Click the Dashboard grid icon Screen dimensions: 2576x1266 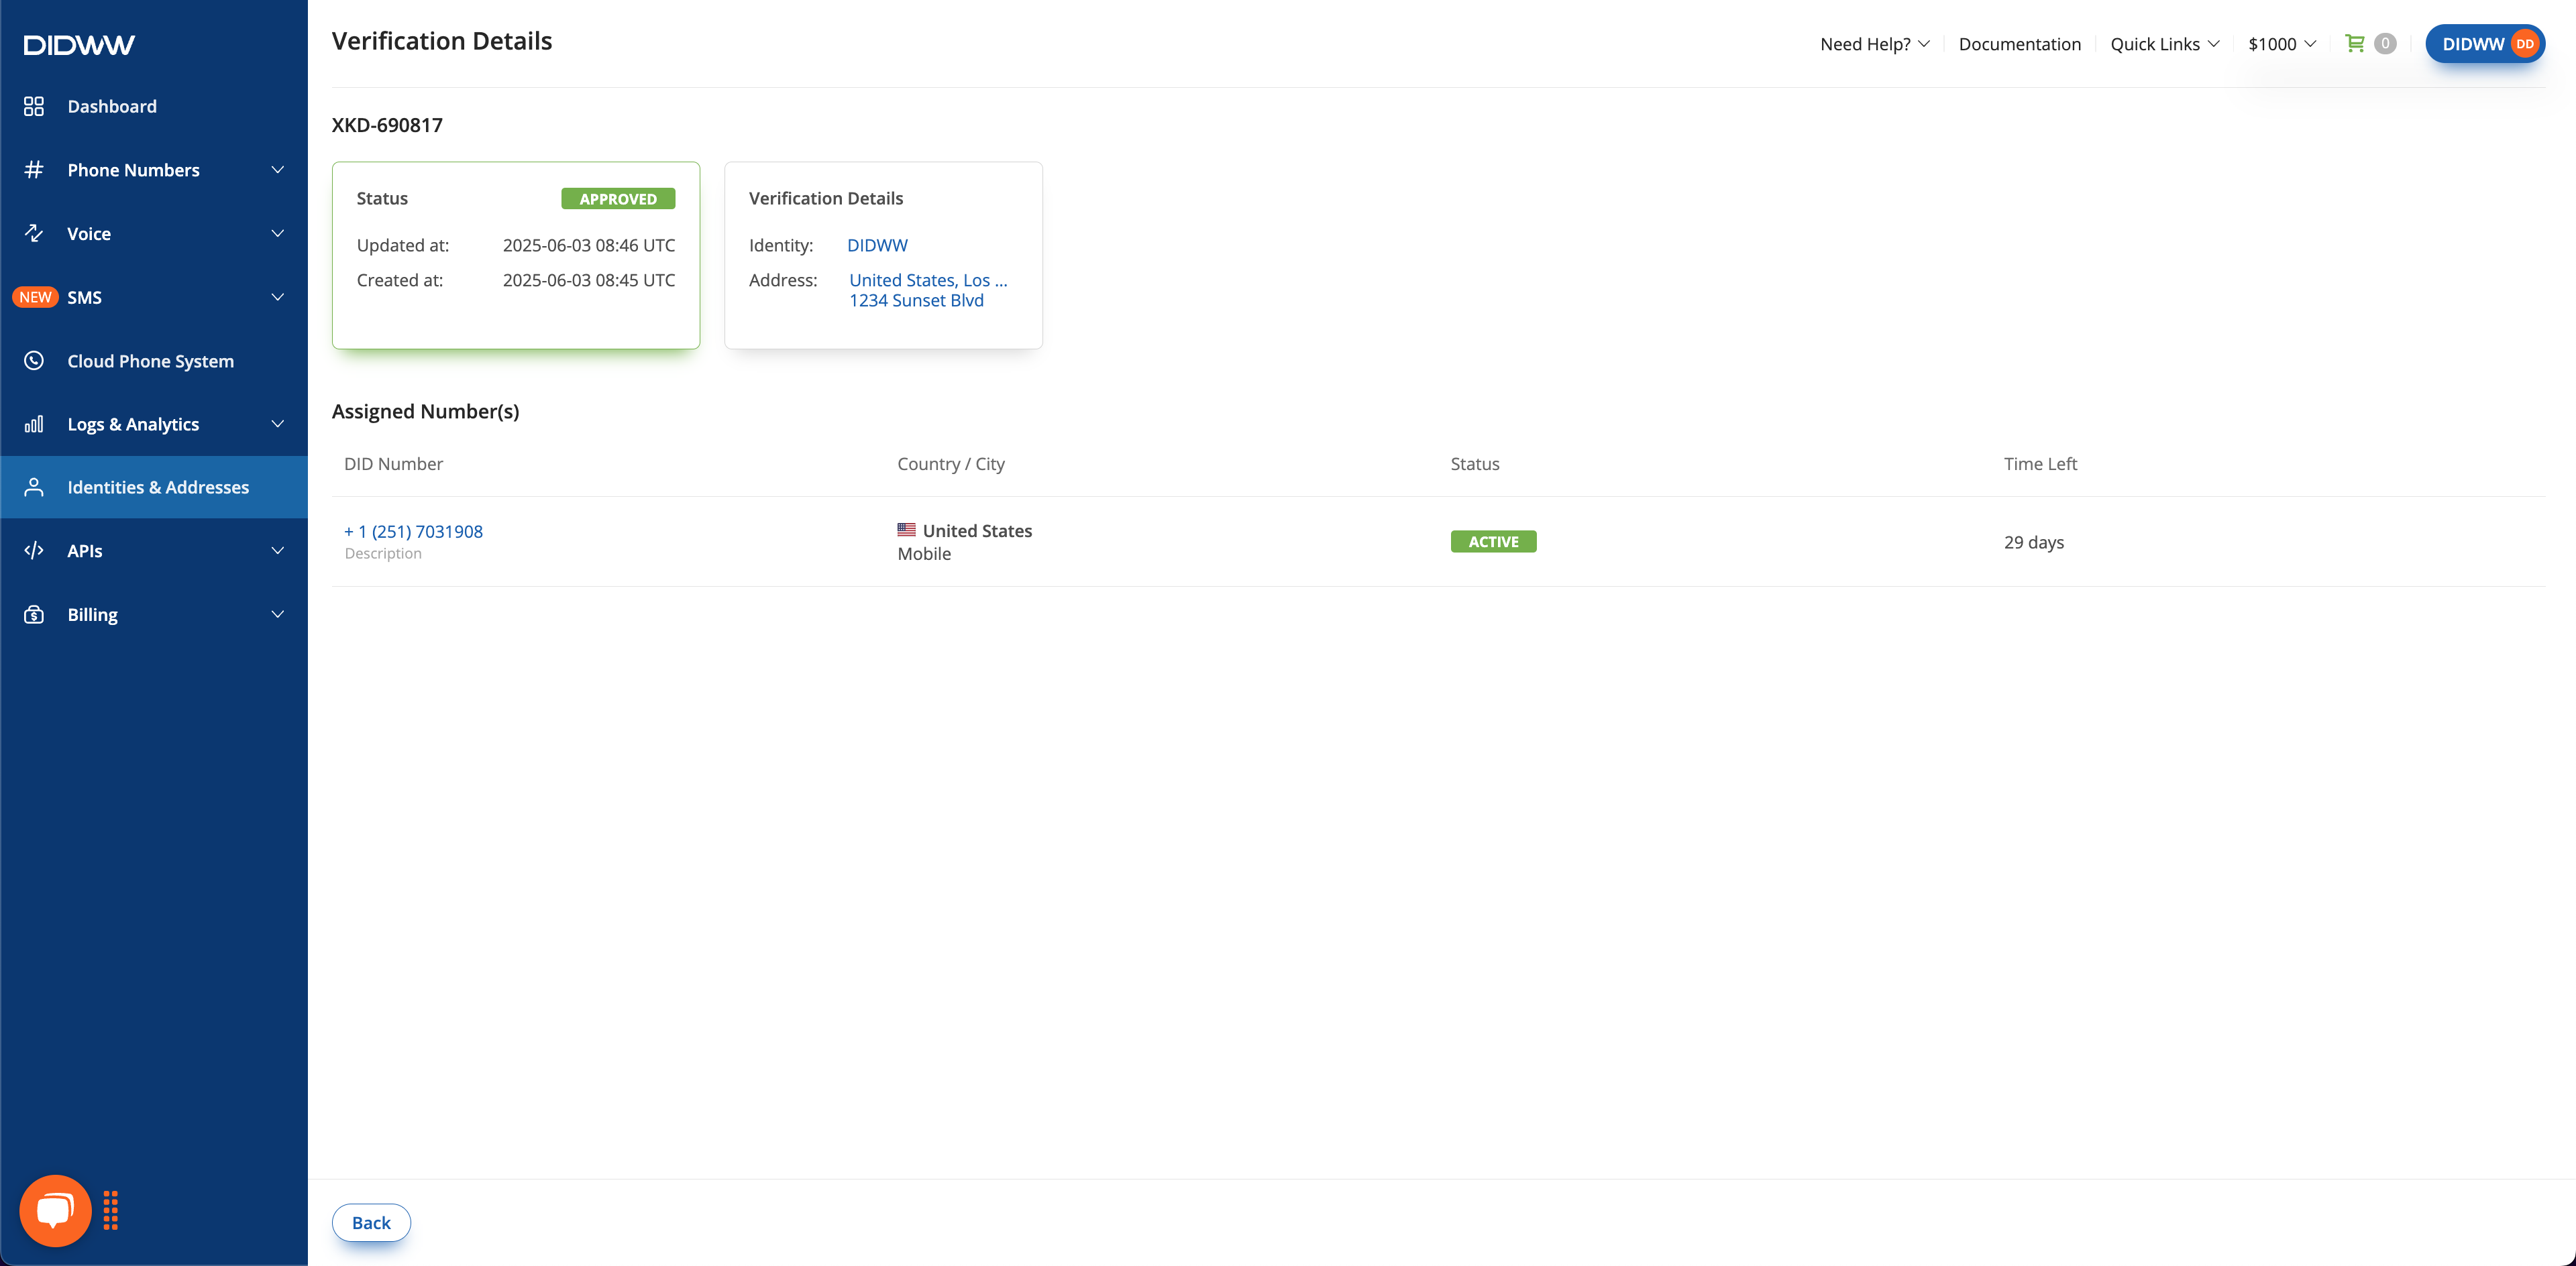coord(34,106)
